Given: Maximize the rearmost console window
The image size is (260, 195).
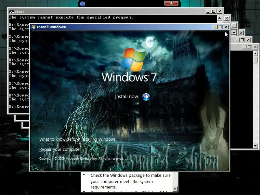Looking at the screenshot, I should click(250, 47).
